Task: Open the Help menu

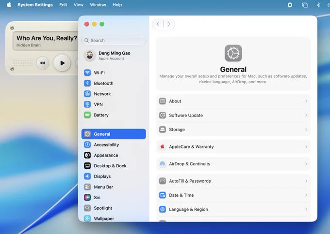Action: 117,5
